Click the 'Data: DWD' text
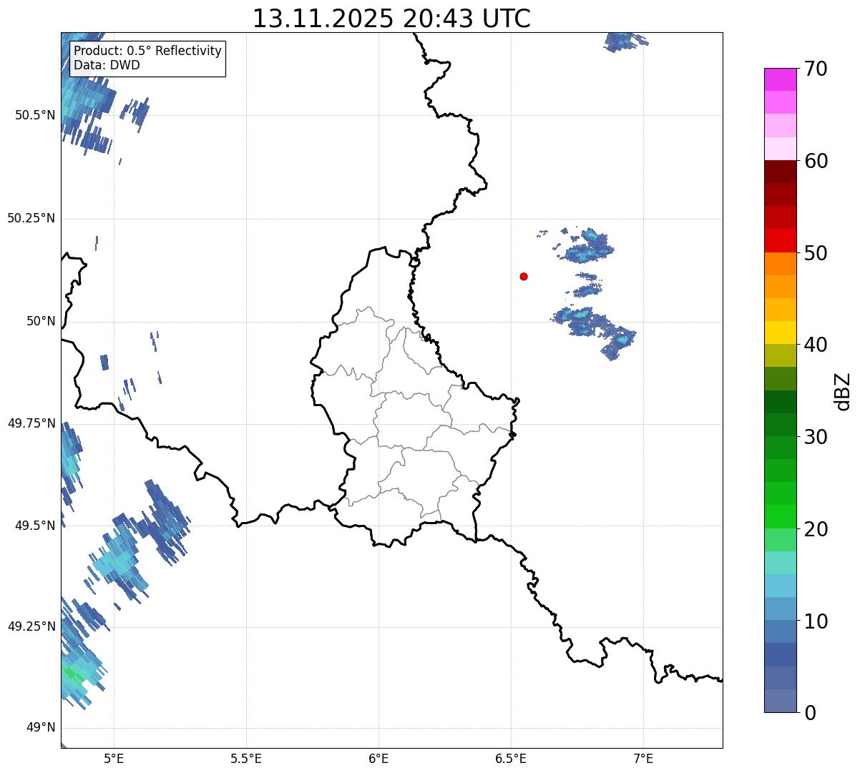Viewport: 860px width, 773px height. click(107, 65)
